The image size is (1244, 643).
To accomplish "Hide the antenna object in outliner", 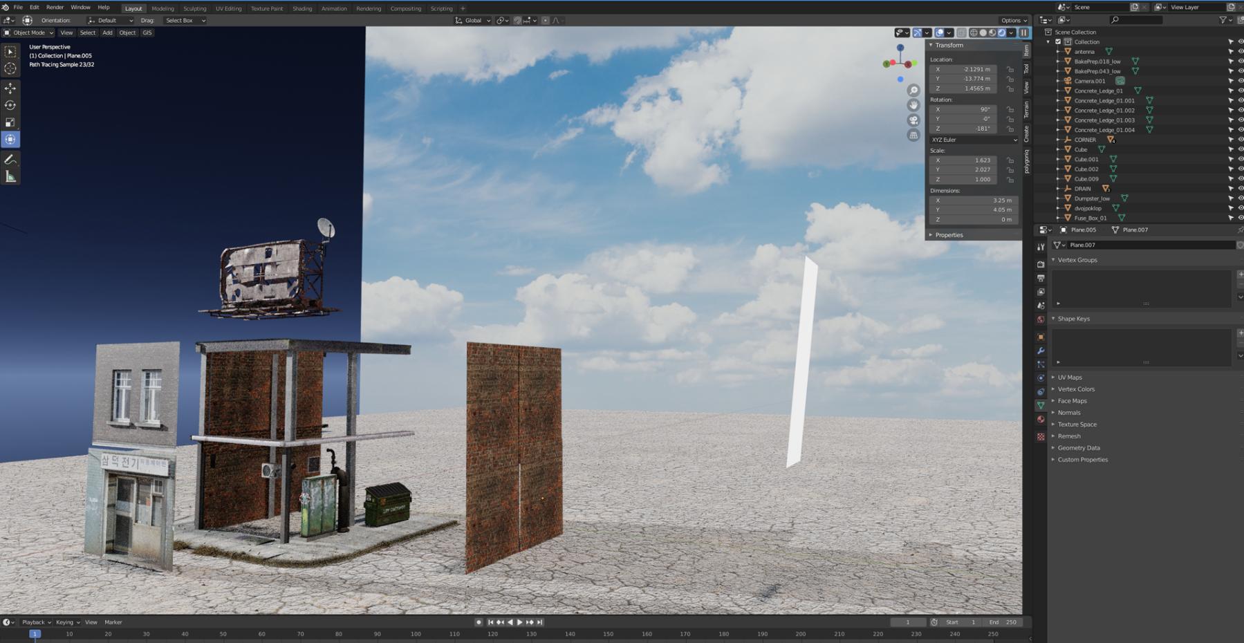I will click(1240, 52).
